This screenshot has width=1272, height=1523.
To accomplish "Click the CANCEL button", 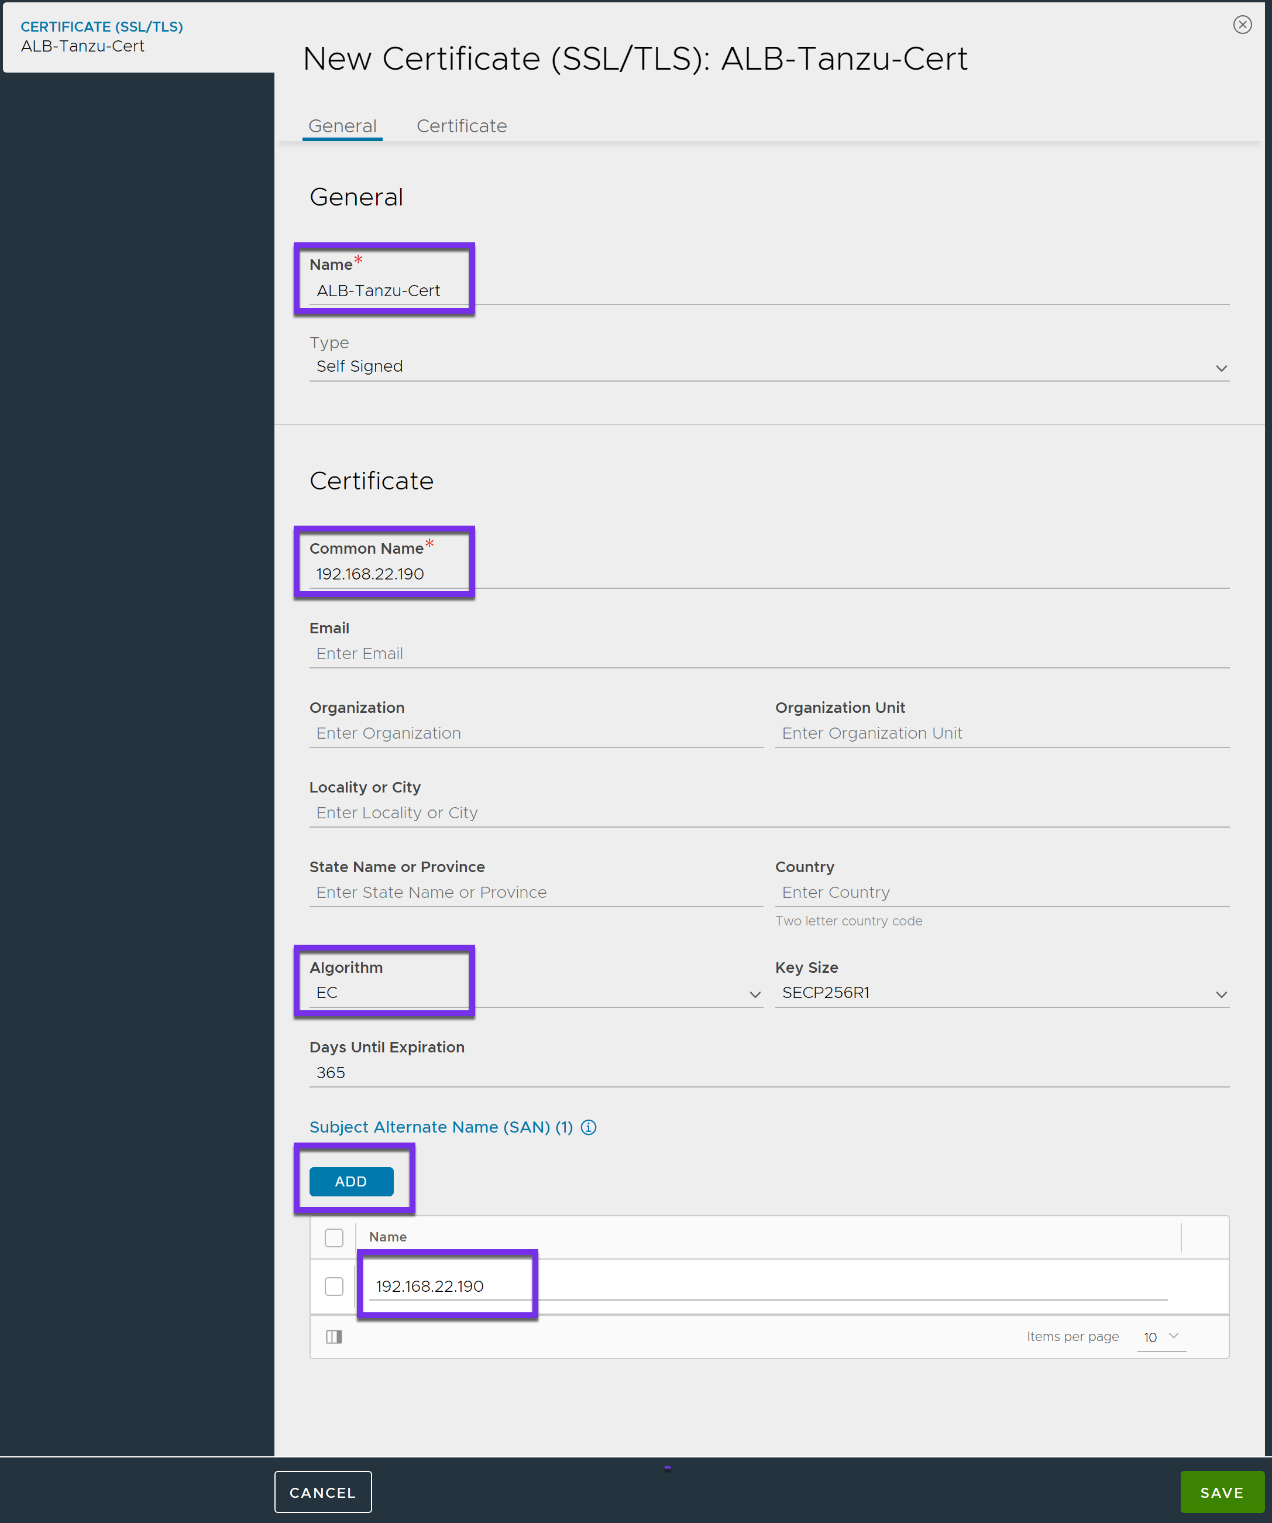I will [322, 1493].
